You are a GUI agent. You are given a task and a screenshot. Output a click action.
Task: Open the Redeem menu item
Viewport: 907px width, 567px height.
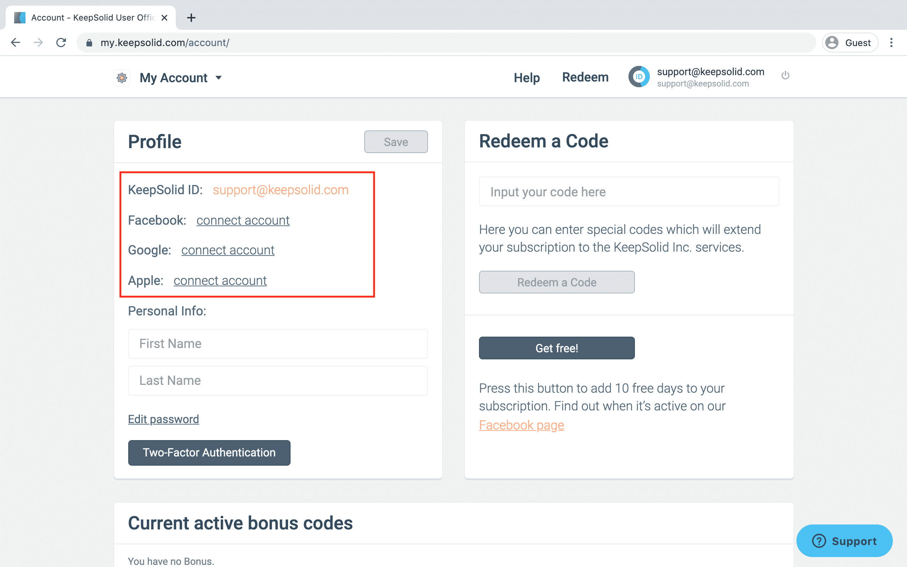click(x=585, y=77)
